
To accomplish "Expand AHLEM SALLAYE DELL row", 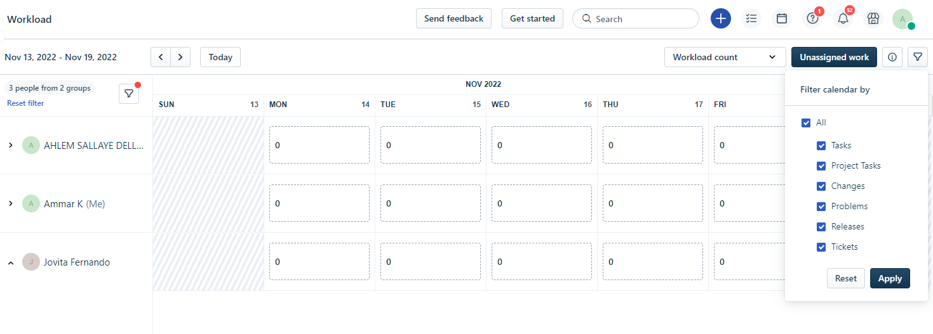I will coord(11,145).
